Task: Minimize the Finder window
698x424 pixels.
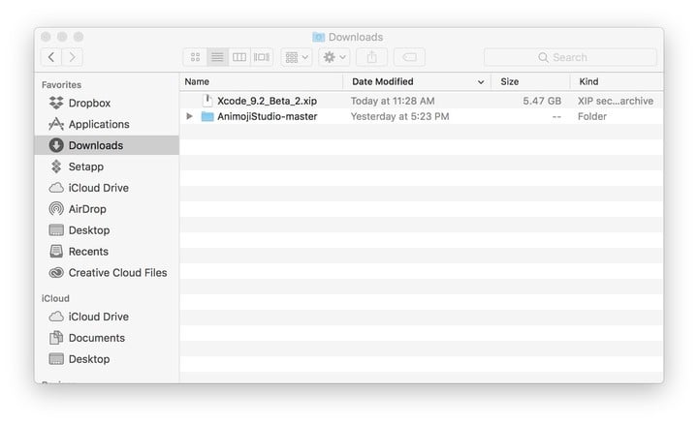Action: (62, 37)
